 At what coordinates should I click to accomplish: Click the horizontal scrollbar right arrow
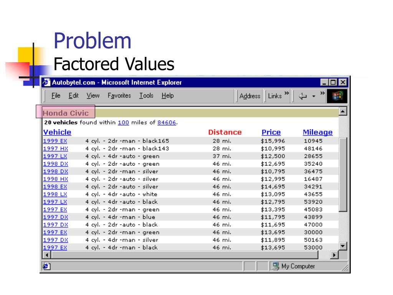coord(334,255)
